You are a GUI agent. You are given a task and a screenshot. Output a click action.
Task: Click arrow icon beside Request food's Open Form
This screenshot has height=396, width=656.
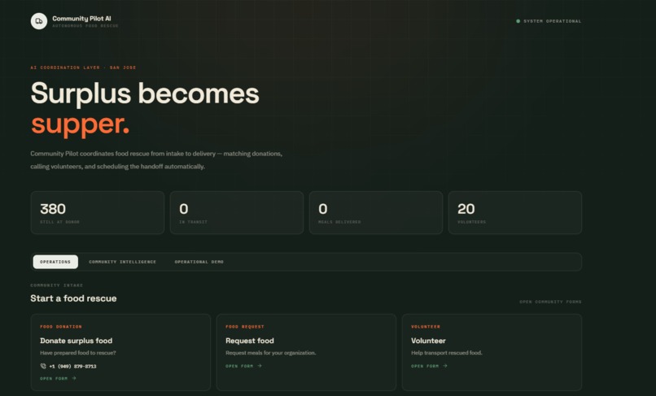(x=260, y=365)
